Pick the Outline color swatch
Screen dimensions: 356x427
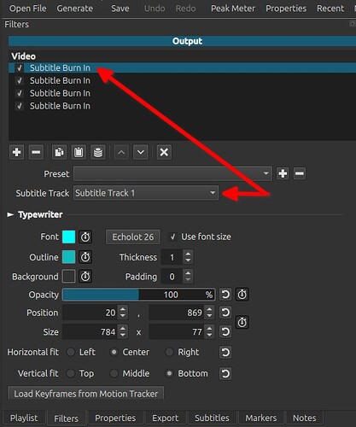tap(68, 257)
